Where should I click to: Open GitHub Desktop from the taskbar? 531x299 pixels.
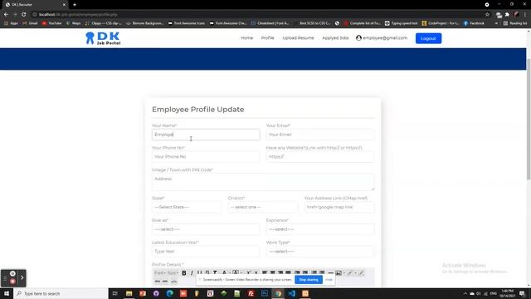pyautogui.click(x=156, y=293)
